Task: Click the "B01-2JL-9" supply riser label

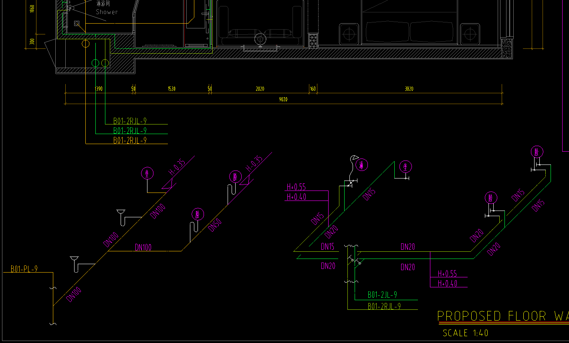Action: [x=382, y=295]
